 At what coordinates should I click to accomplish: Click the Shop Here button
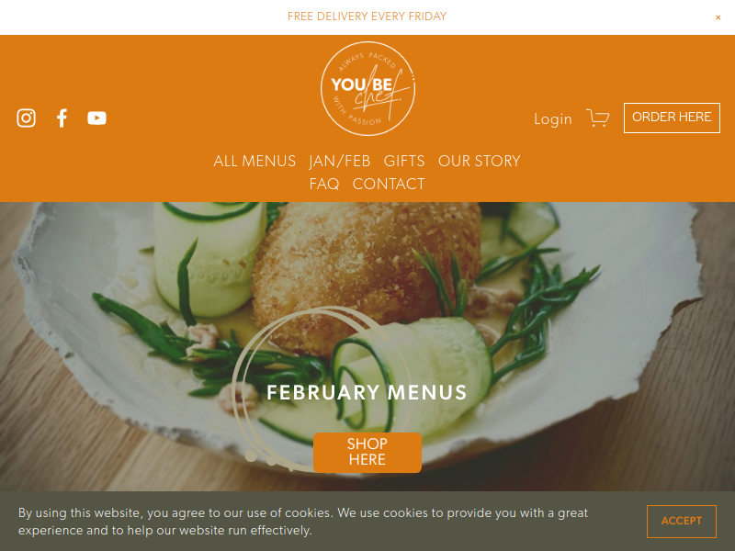coord(367,452)
